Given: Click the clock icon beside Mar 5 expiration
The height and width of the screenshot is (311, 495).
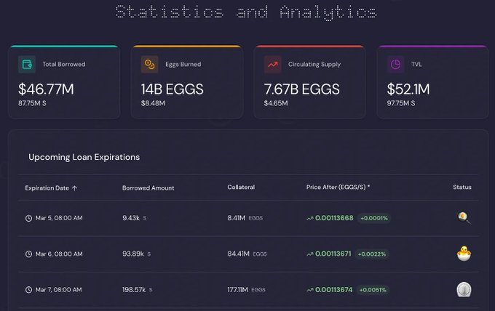Looking at the screenshot, I should [28, 218].
